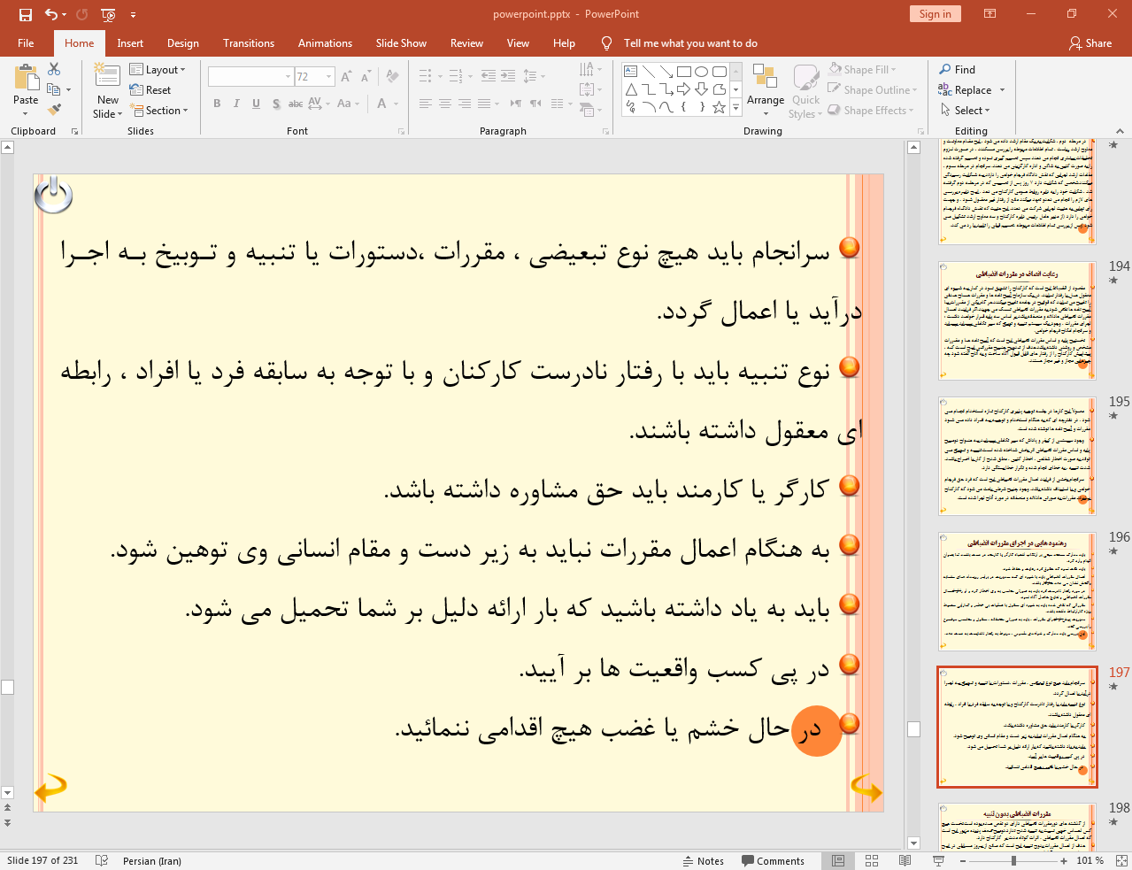Screen dimensions: 1132x870
Task: Toggle Right-to-Left text direction
Action: (535, 104)
